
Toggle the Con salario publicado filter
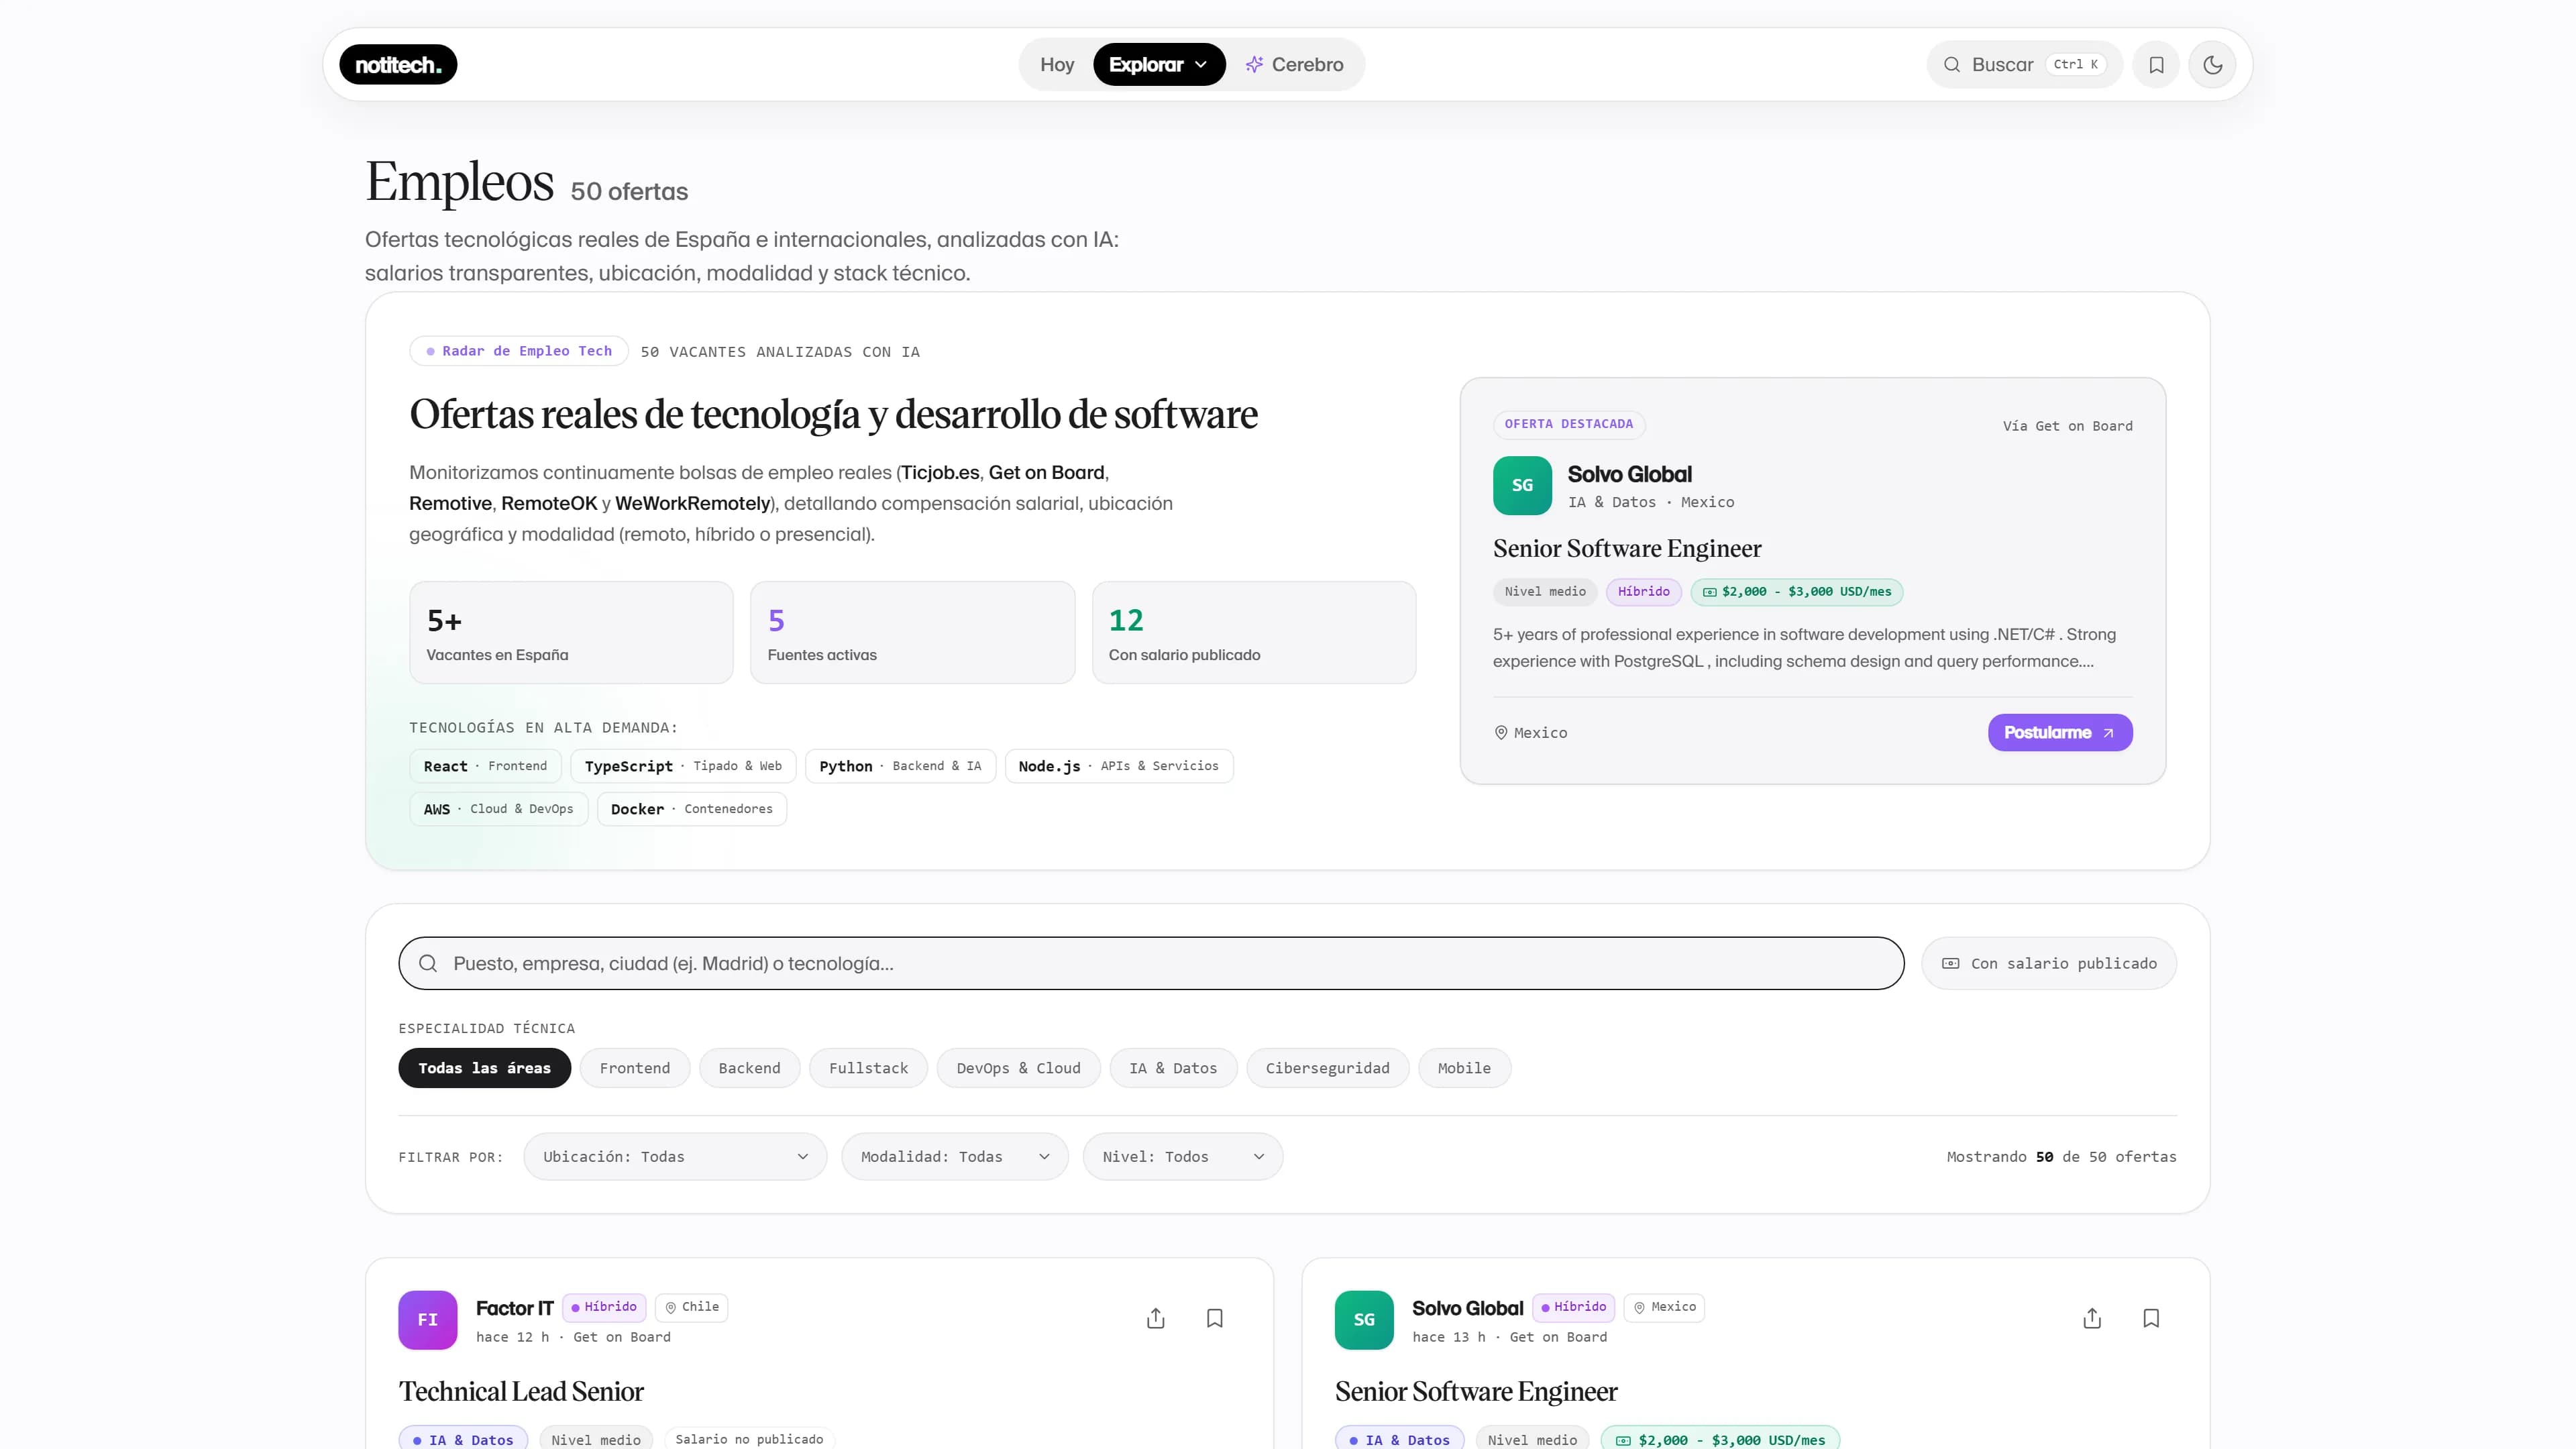click(2049, 963)
